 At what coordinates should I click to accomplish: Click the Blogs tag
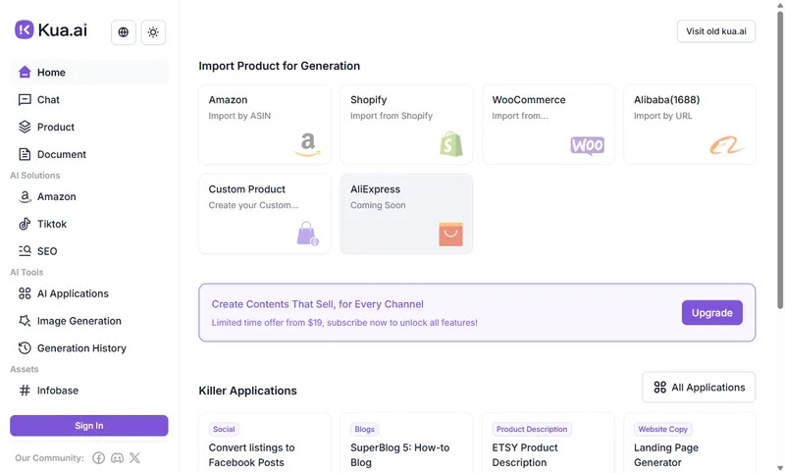pos(364,429)
